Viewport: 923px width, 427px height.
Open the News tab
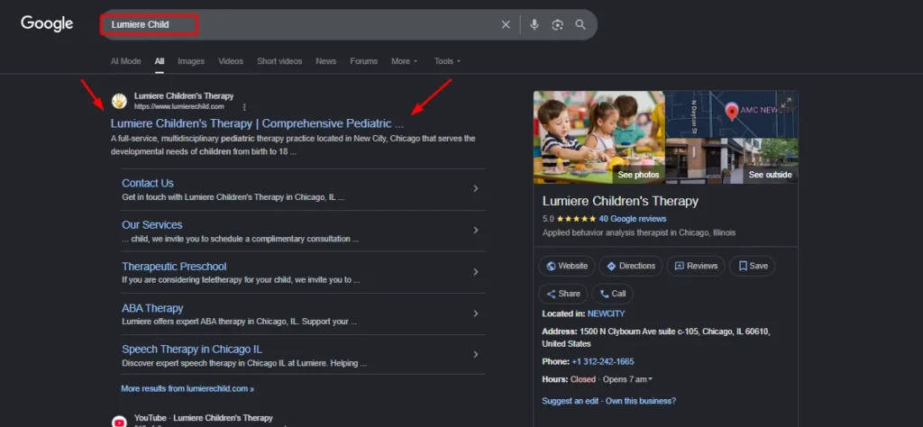[325, 61]
